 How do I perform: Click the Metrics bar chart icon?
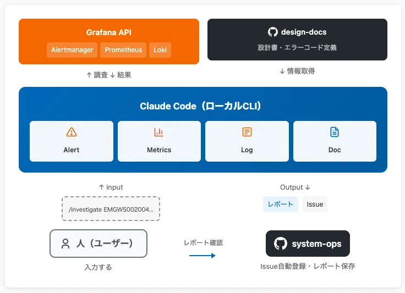tap(158, 132)
